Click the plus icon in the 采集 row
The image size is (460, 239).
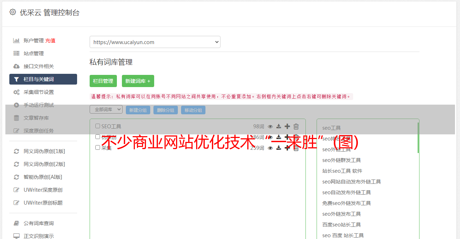[x=287, y=148]
